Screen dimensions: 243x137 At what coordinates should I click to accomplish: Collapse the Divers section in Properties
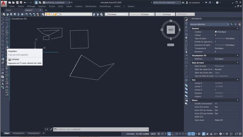coord(238,100)
